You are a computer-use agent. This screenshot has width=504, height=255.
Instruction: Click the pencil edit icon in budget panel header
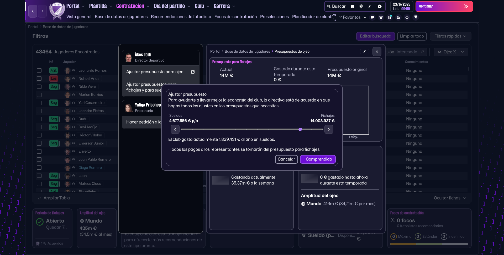tap(364, 52)
